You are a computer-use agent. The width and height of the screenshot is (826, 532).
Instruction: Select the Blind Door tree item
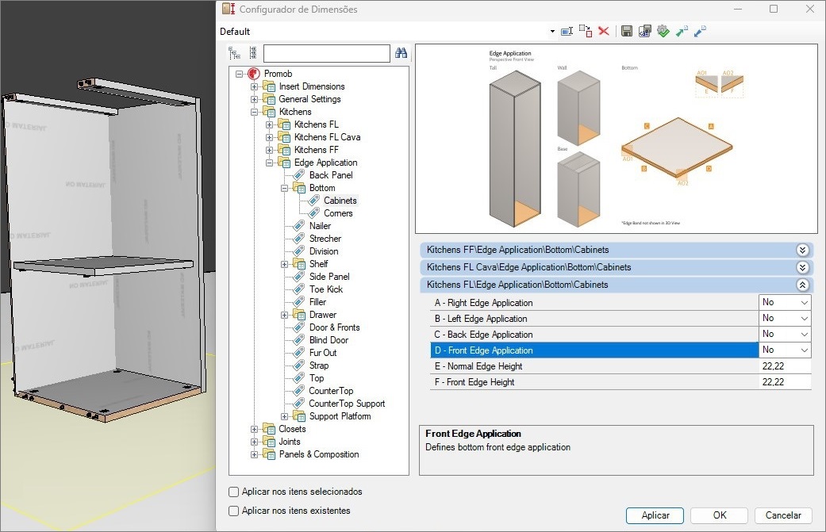[328, 340]
